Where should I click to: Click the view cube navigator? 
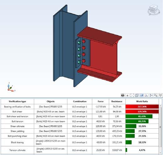point(154,10)
